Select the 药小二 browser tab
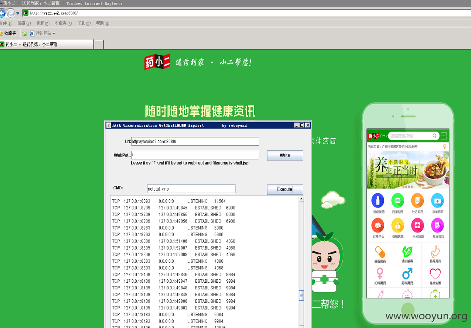The width and height of the screenshot is (471, 328). (47, 44)
